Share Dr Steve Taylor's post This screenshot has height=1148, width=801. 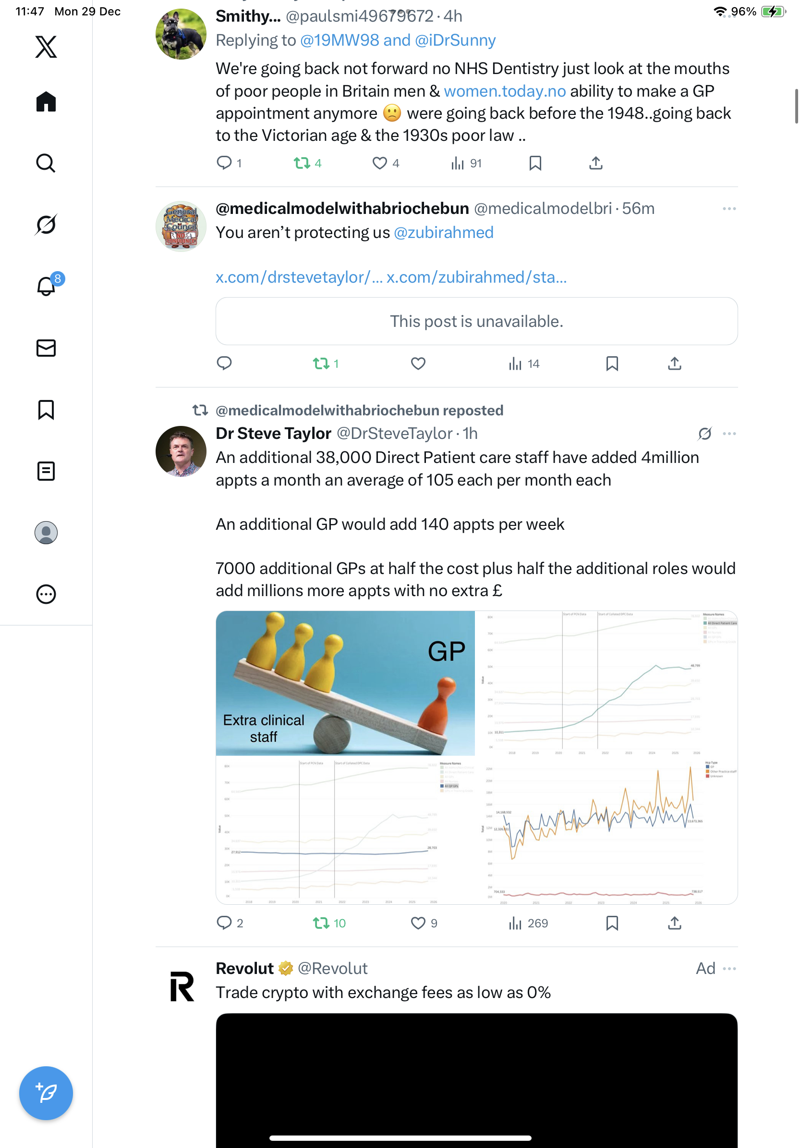[674, 923]
